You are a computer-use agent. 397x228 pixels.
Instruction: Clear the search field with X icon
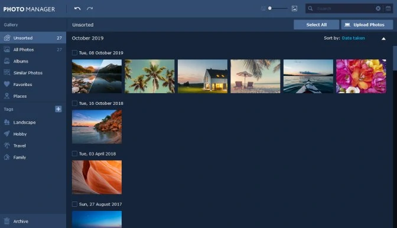378,9
